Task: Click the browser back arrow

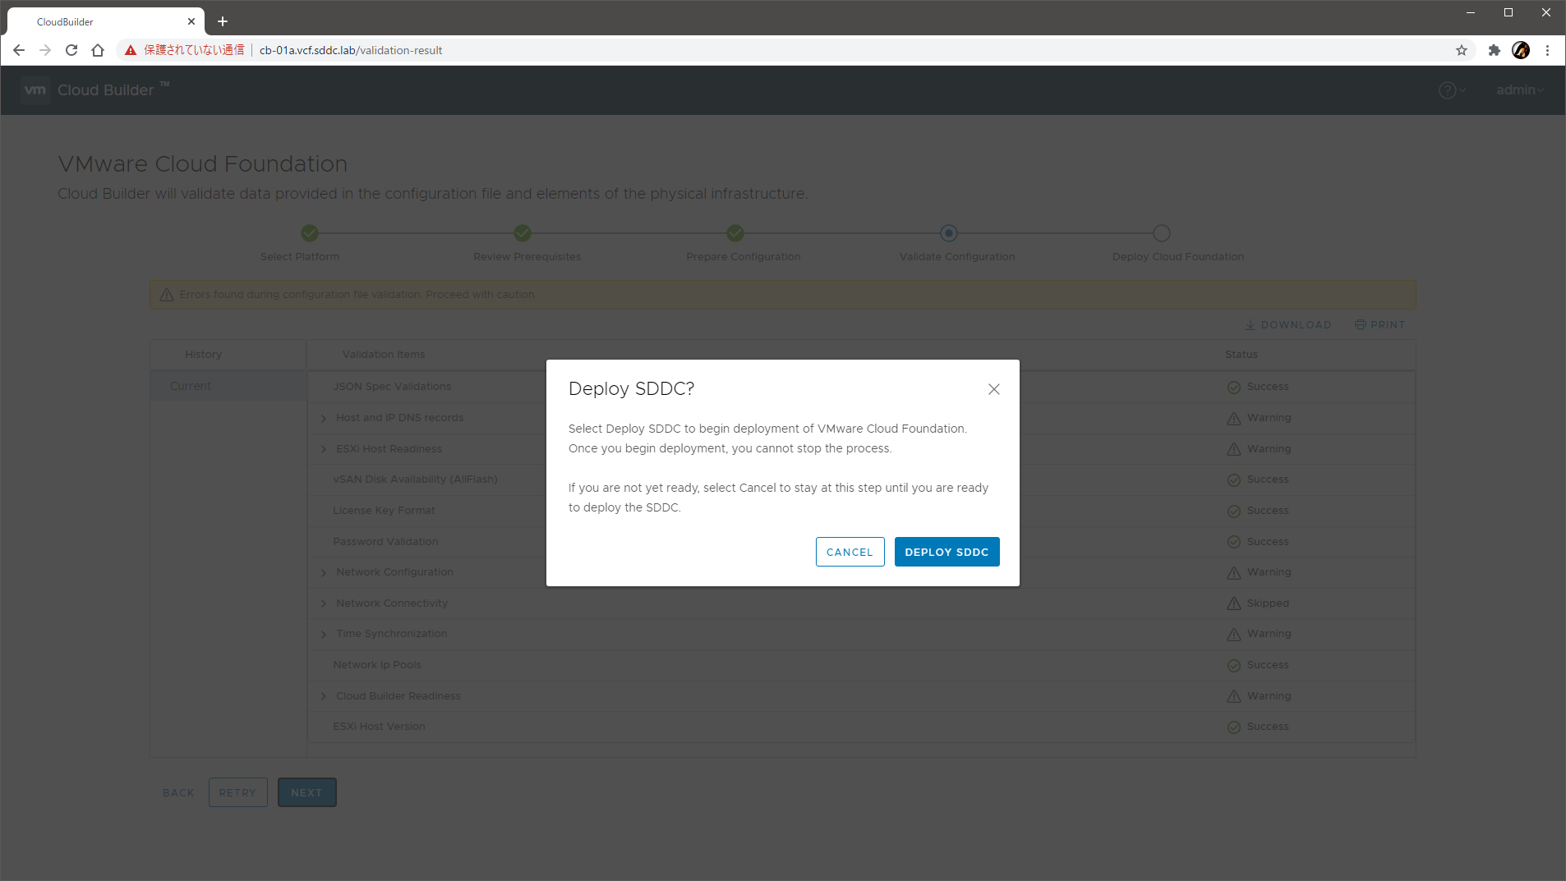Action: pos(19,50)
